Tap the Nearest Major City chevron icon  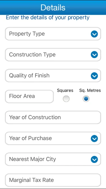(x=94, y=159)
